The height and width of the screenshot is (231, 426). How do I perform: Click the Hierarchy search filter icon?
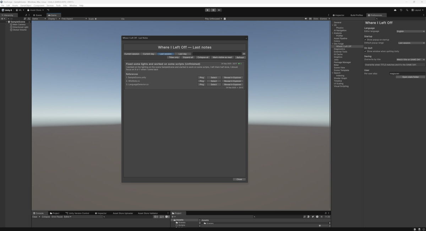click(x=9, y=18)
